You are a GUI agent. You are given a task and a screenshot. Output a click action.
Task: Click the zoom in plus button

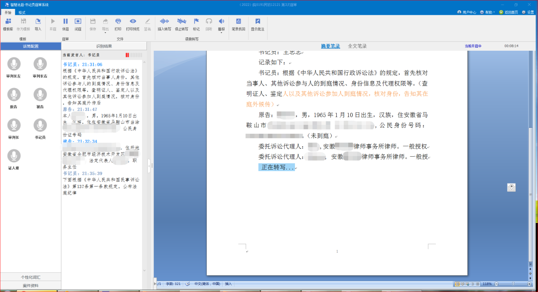(530, 284)
